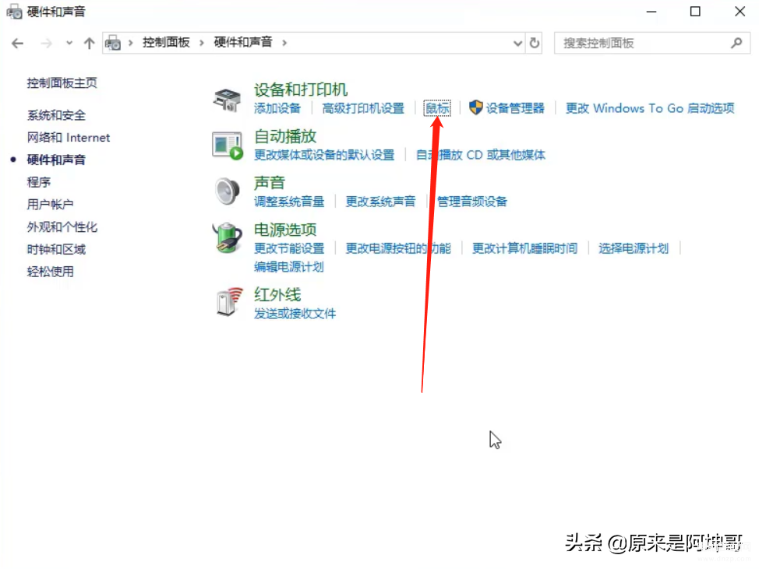This screenshot has width=759, height=569.
Task: Click 更改系统声音
Action: click(380, 202)
